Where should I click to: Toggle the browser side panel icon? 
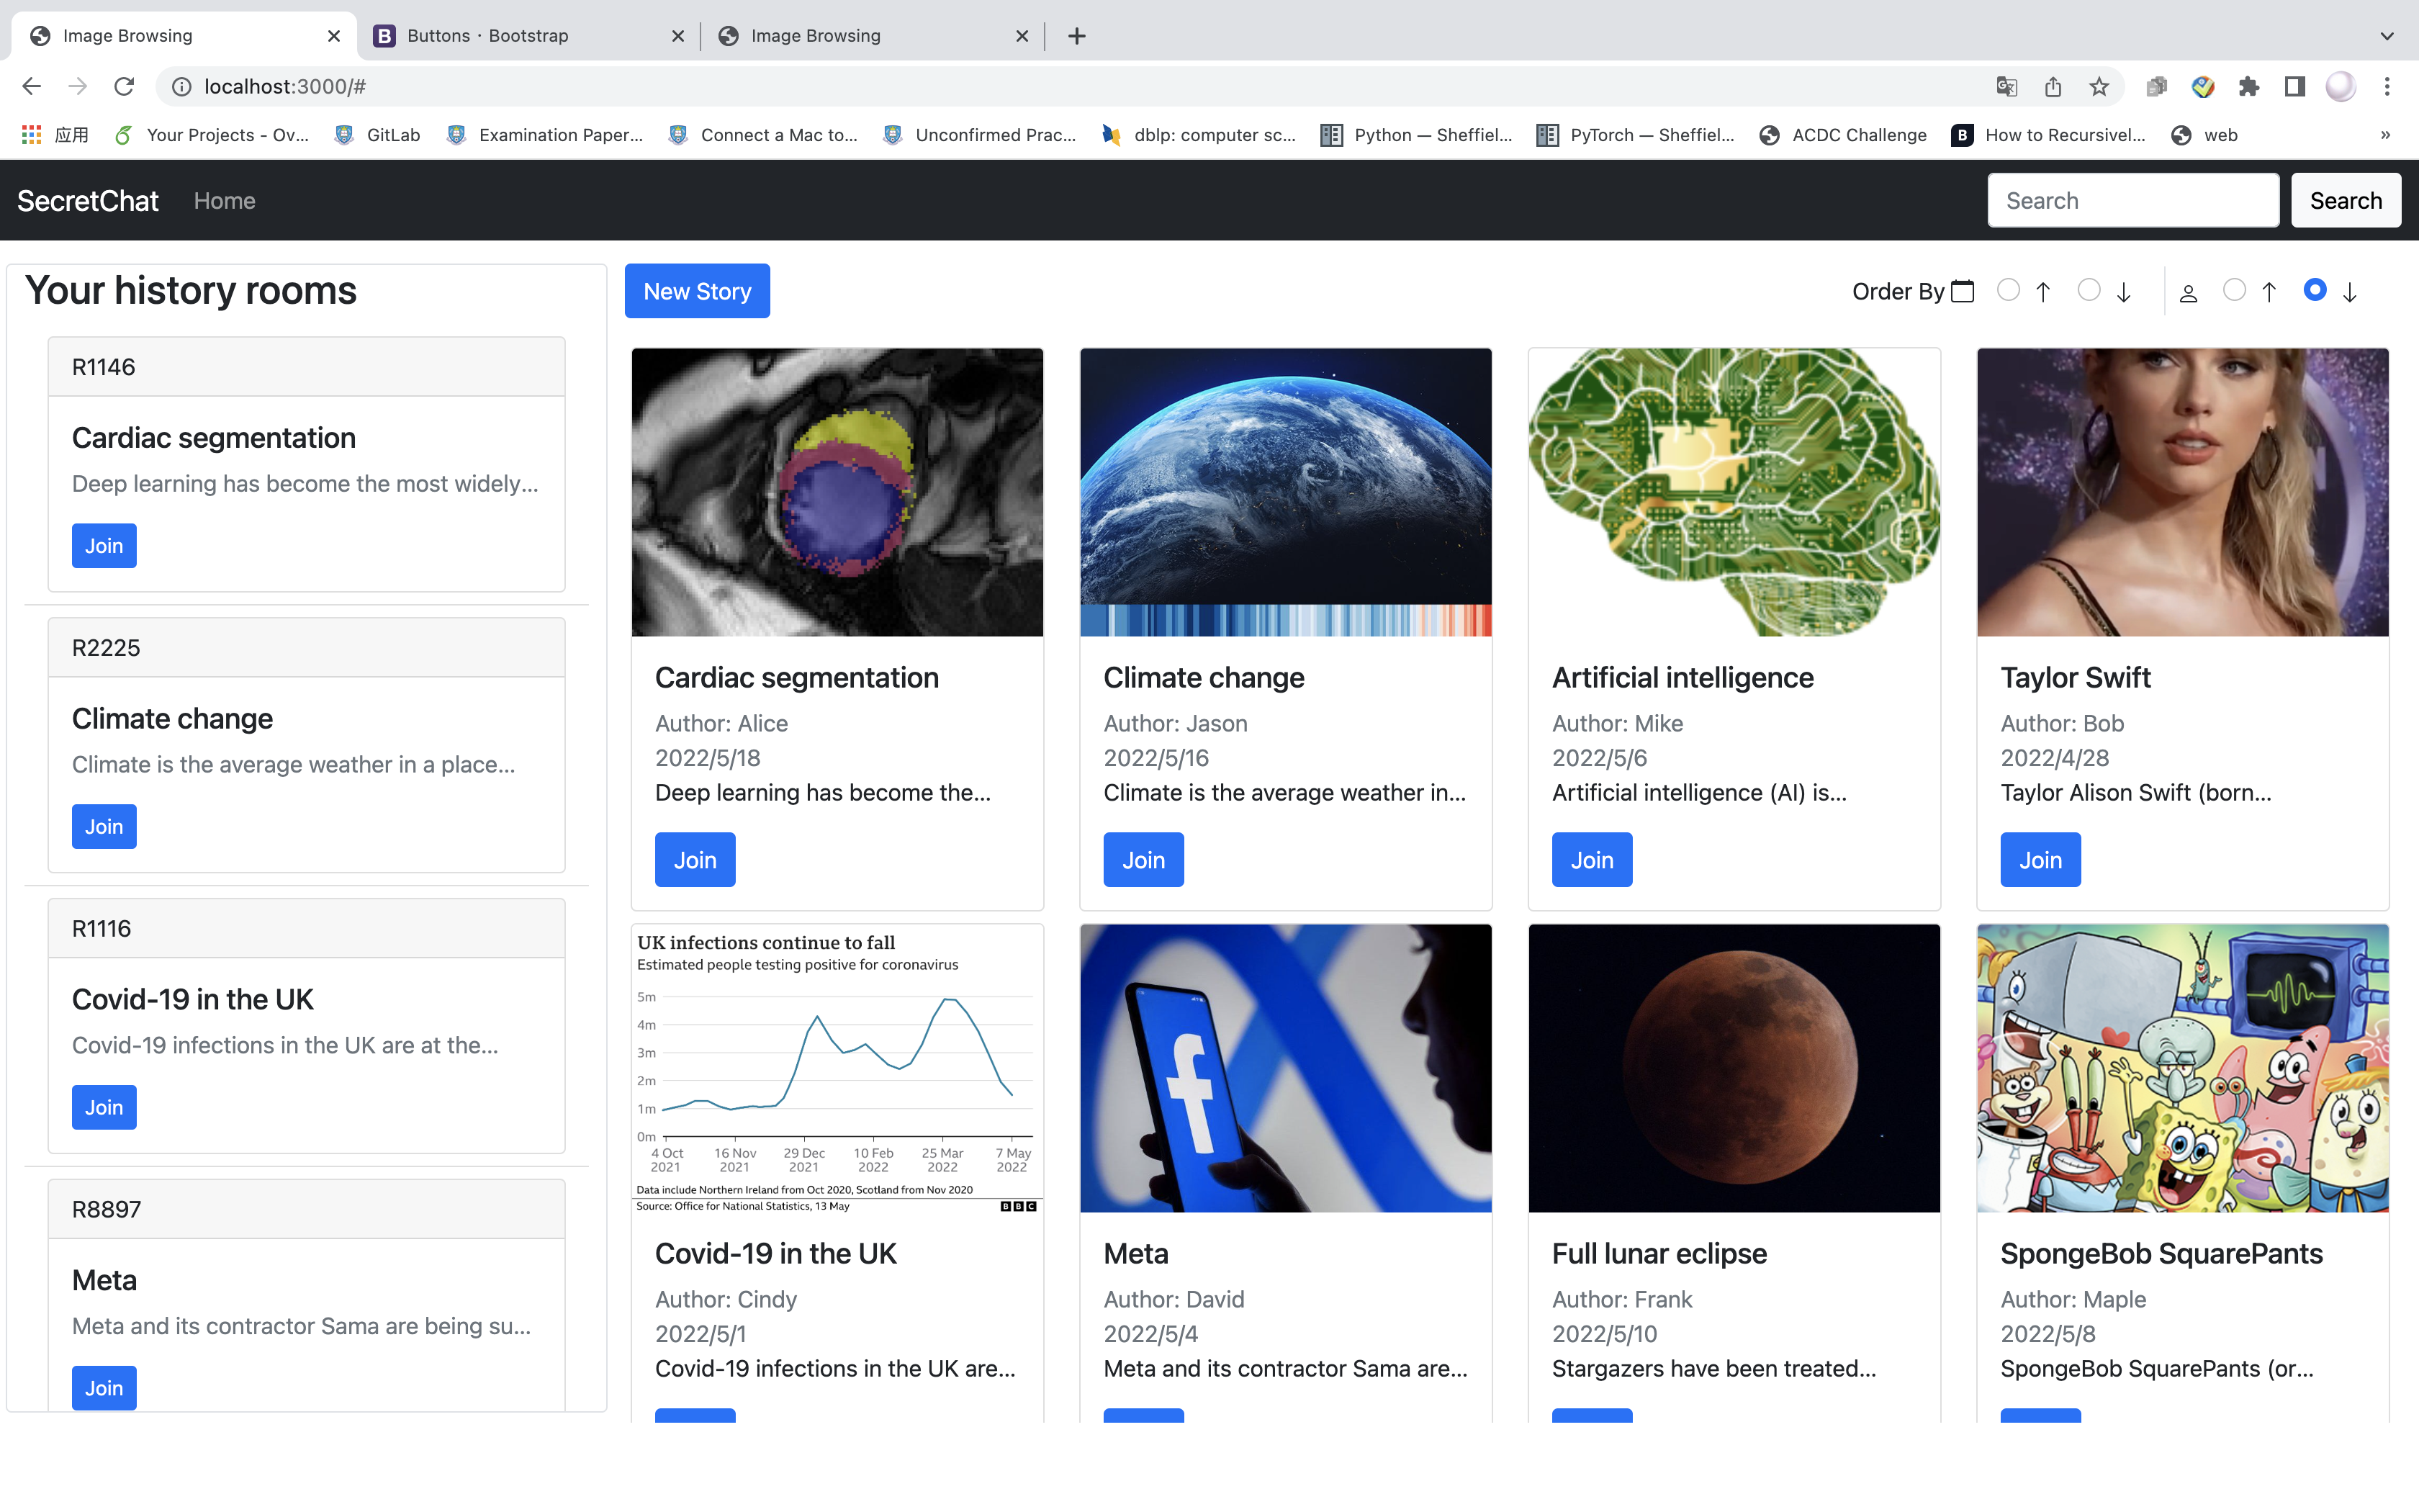[2295, 87]
